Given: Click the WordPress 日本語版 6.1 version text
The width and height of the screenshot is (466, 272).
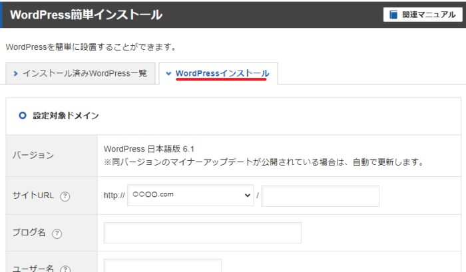Looking at the screenshot, I should [x=149, y=149].
